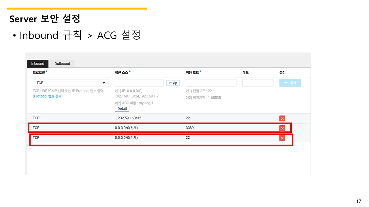Image resolution: width=369 pixels, height=207 pixels.
Task: Click the Detail button
Action: pyautogui.click(x=122, y=109)
